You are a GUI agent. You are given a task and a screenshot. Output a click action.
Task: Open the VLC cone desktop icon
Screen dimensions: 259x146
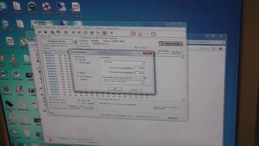pyautogui.click(x=14, y=61)
